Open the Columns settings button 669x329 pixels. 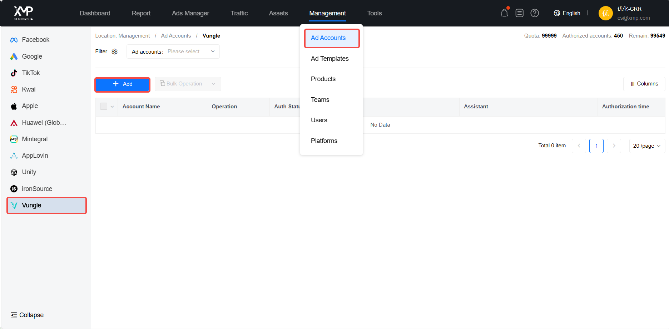click(644, 84)
